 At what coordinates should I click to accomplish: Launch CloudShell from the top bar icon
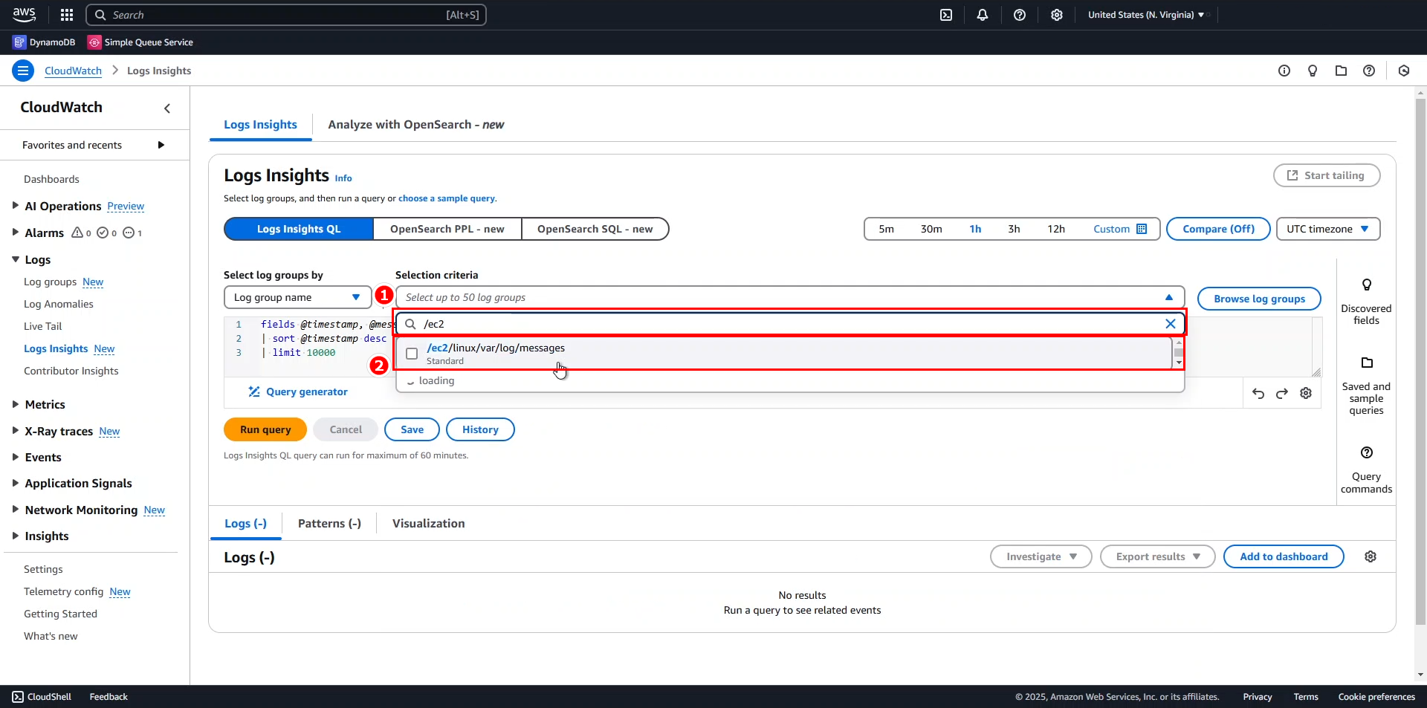point(946,15)
